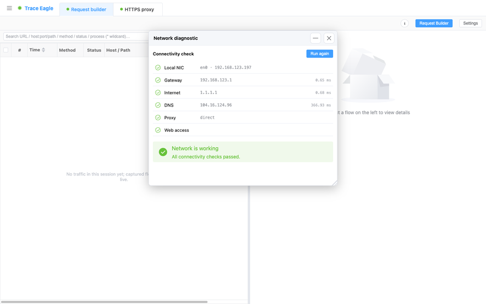This screenshot has width=486, height=304.
Task: Click the All connectivity checks passed text
Action: [206, 157]
